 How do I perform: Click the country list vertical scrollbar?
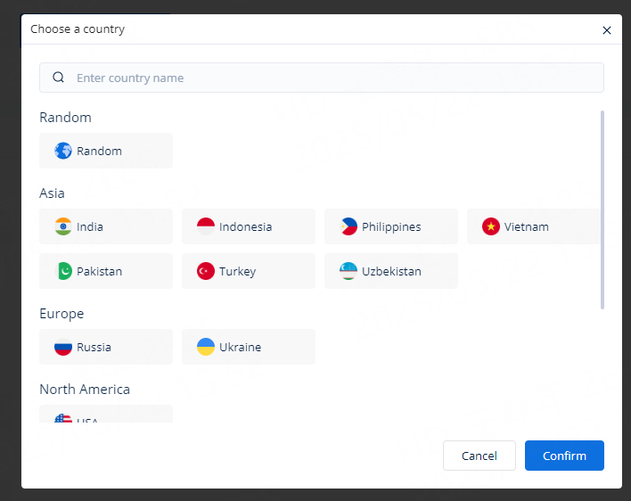tap(602, 209)
